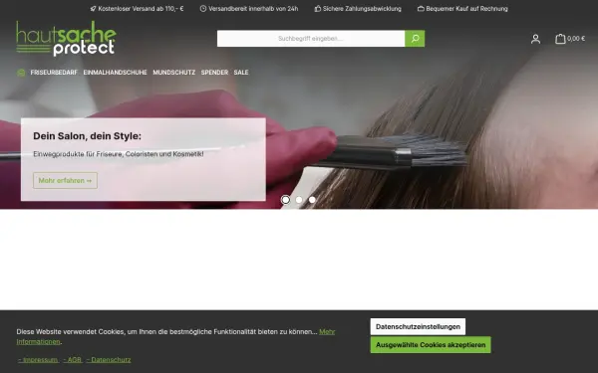Screen dimensions: 598x373
Task: Open the Spender menu
Action: point(214,73)
